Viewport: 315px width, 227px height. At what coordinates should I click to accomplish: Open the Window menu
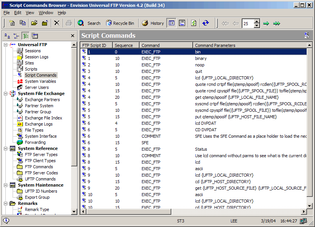46,13
